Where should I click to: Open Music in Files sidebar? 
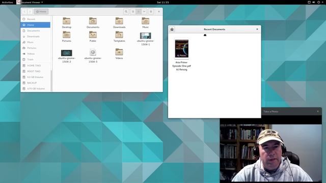pyautogui.click(x=35, y=42)
